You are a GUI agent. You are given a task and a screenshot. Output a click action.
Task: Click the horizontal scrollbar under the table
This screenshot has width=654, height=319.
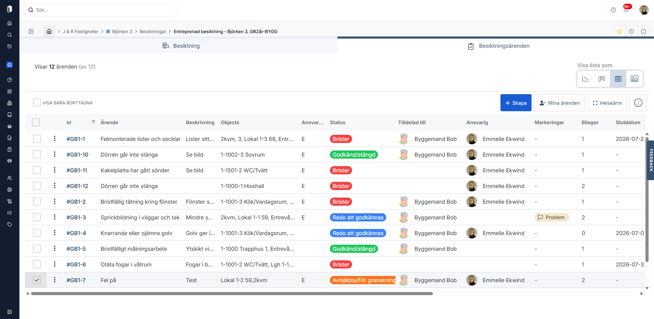pyautogui.click(x=232, y=293)
